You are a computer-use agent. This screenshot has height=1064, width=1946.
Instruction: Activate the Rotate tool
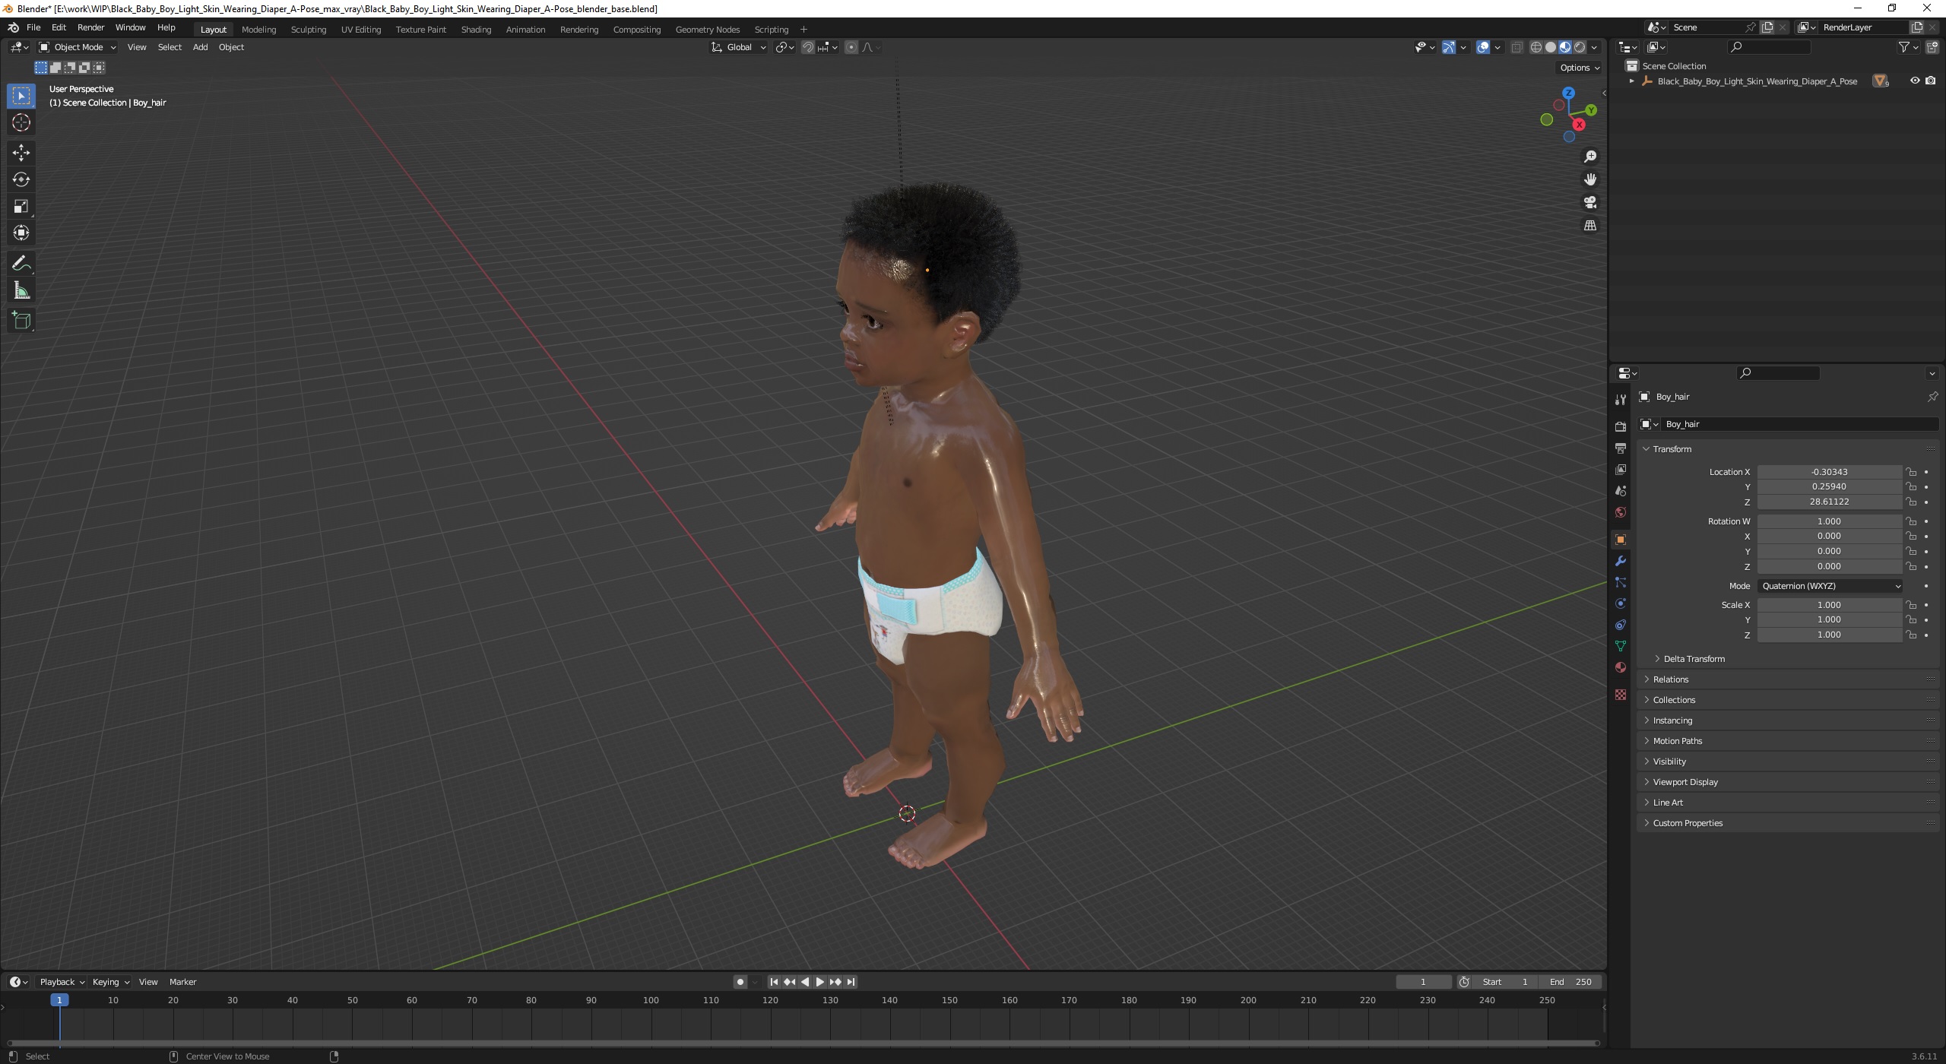[21, 179]
